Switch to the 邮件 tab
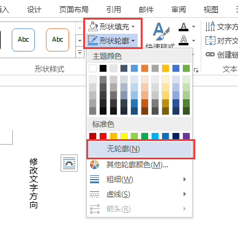Viewport: 238px width, 247px height. 146,9
